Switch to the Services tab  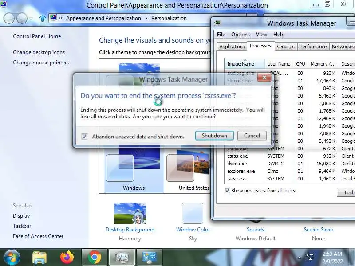point(285,47)
